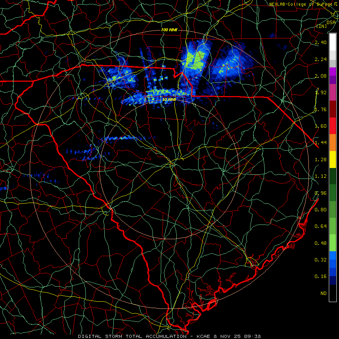This screenshot has width=339, height=339.
Task: Click the 0.64 legend value
Action: (321, 226)
